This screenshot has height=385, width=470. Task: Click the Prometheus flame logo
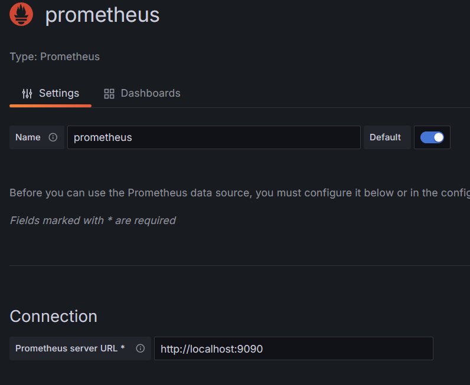(21, 14)
